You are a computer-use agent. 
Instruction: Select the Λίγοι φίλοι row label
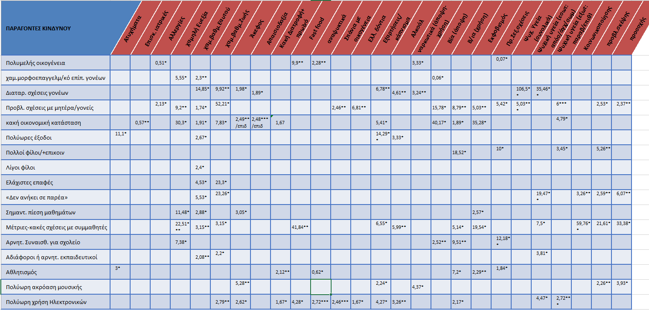click(55, 167)
